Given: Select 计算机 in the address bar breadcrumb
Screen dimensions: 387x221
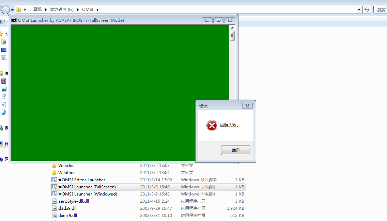Looking at the screenshot, I should click(x=35, y=10).
